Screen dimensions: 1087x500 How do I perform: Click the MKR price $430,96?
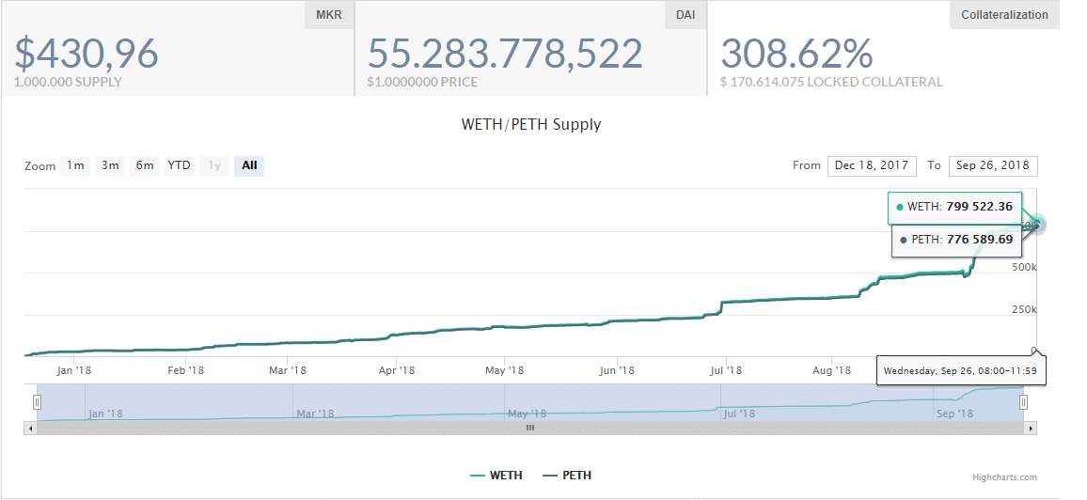point(87,54)
